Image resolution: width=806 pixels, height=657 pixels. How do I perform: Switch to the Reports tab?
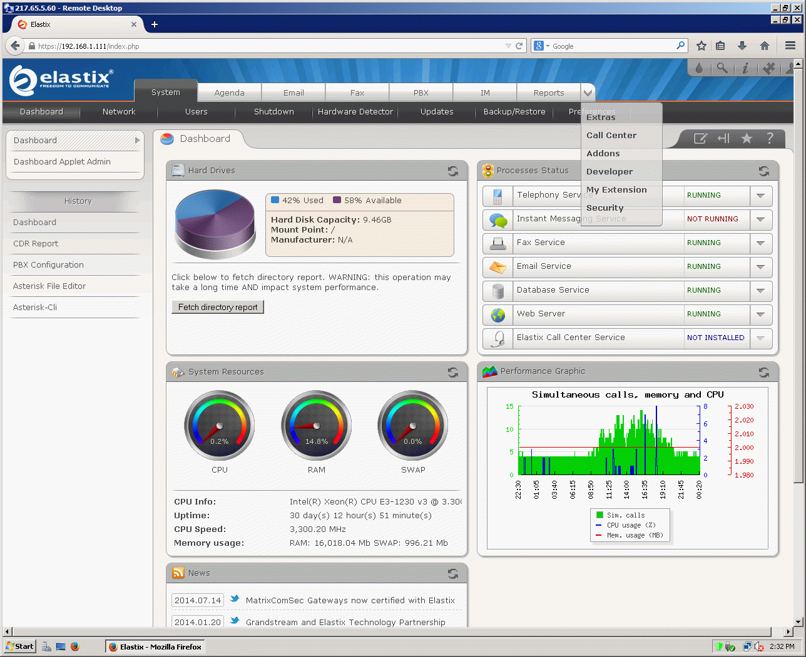click(x=549, y=93)
